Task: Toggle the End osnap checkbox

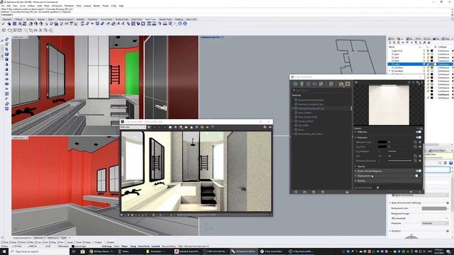Action: pos(3,242)
